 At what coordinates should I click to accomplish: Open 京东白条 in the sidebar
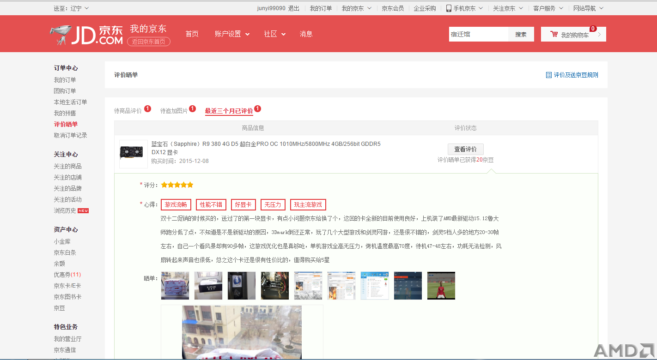(x=65, y=252)
